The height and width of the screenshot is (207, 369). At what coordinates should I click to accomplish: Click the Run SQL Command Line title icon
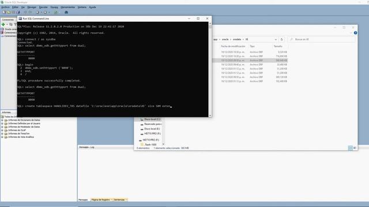pos(20,18)
